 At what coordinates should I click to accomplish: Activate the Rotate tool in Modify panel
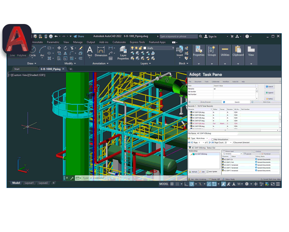[66, 48]
